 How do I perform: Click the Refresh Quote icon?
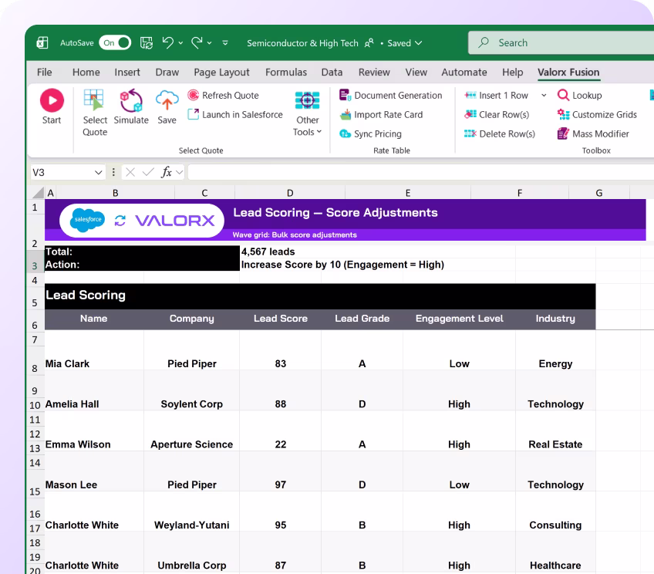193,95
